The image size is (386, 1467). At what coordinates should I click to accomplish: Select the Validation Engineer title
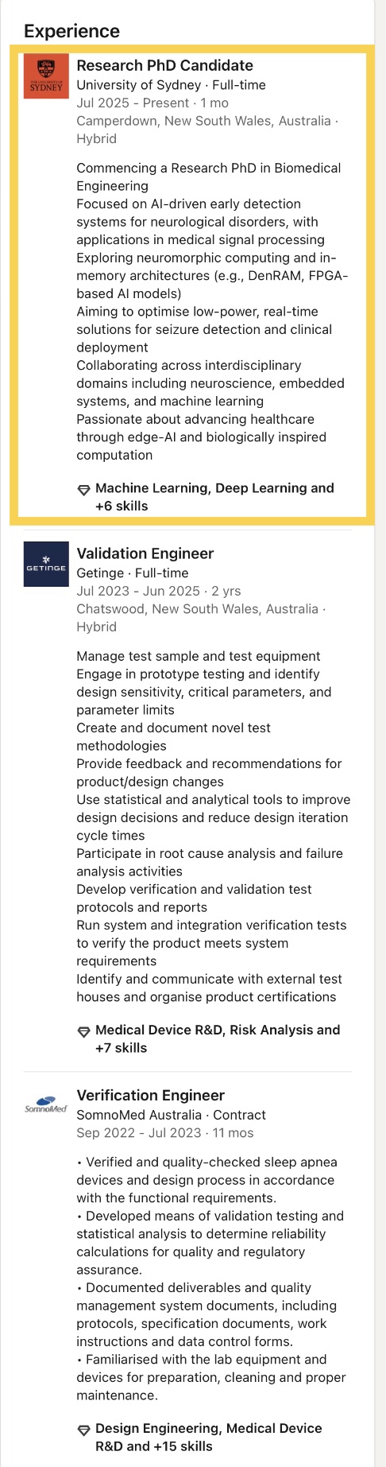coord(145,553)
